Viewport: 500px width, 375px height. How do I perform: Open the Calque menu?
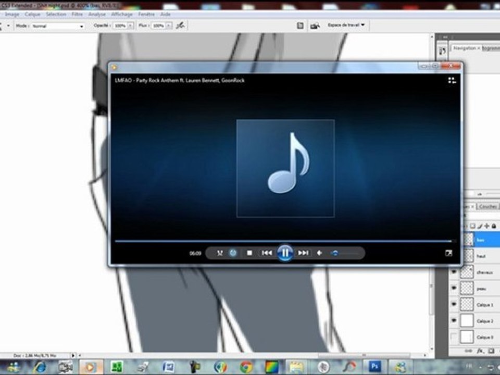(x=32, y=15)
